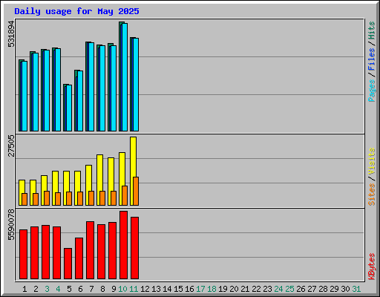The image size is (380, 297).
Task: Select the day 5 pages bar
Action: click(x=68, y=108)
